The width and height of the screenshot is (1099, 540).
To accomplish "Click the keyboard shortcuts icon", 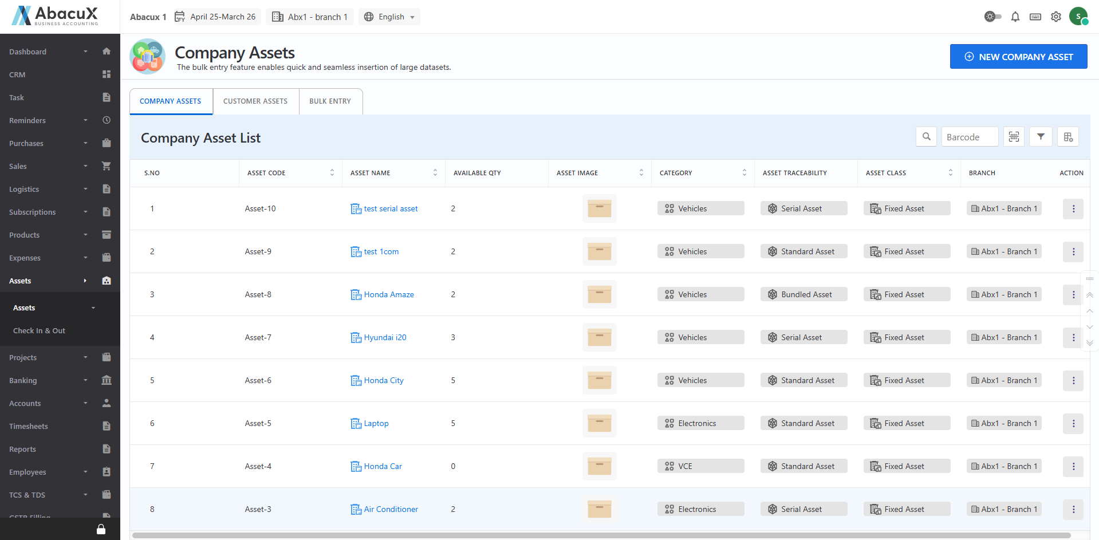I will [1035, 17].
